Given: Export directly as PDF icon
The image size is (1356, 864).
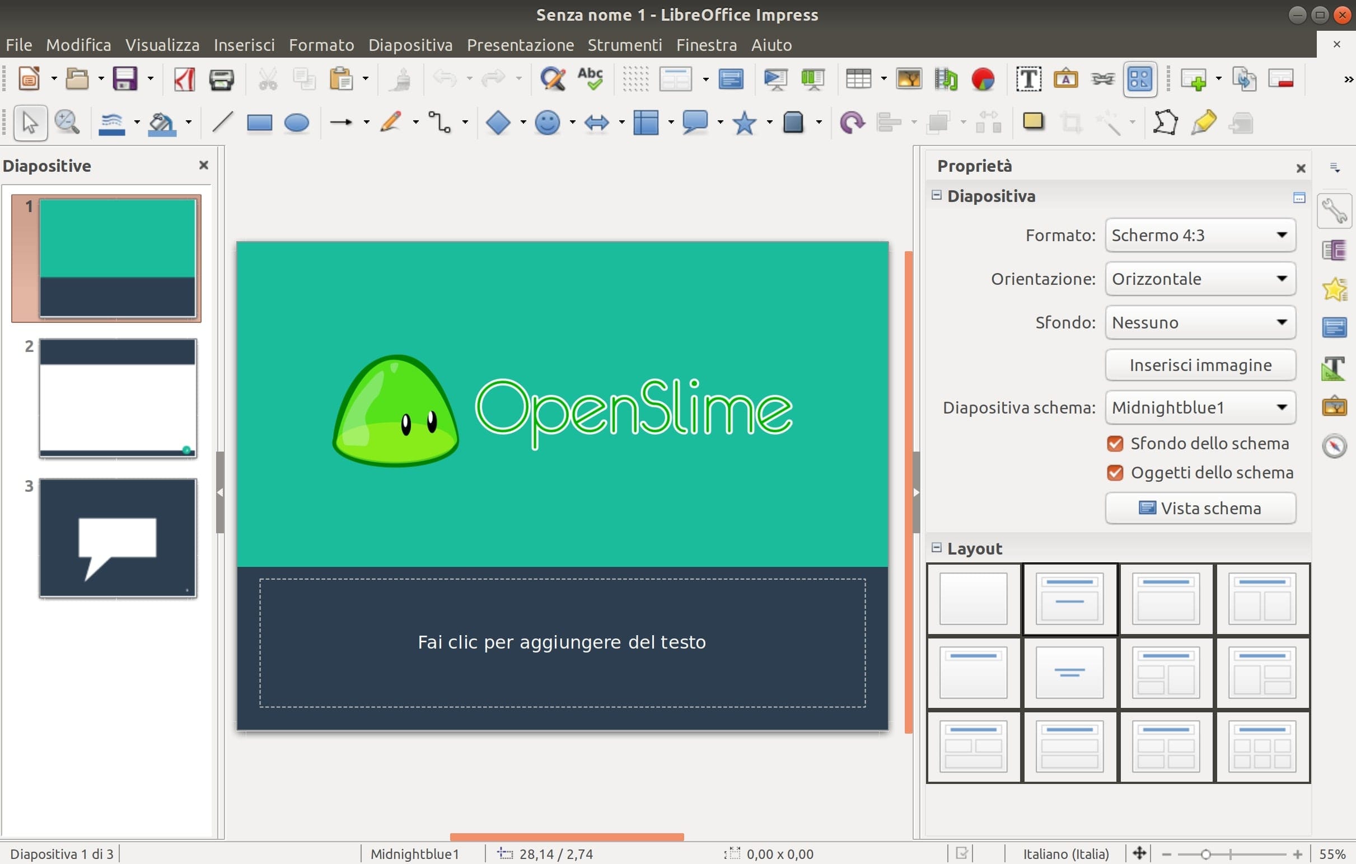Looking at the screenshot, I should (185, 79).
